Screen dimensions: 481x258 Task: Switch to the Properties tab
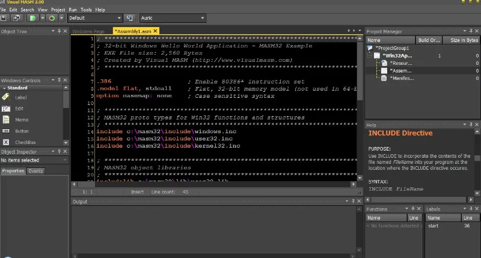tap(13, 171)
